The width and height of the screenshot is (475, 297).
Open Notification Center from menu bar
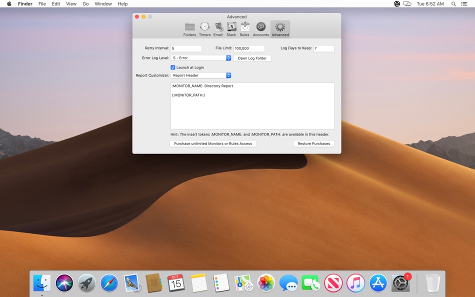pyautogui.click(x=464, y=4)
